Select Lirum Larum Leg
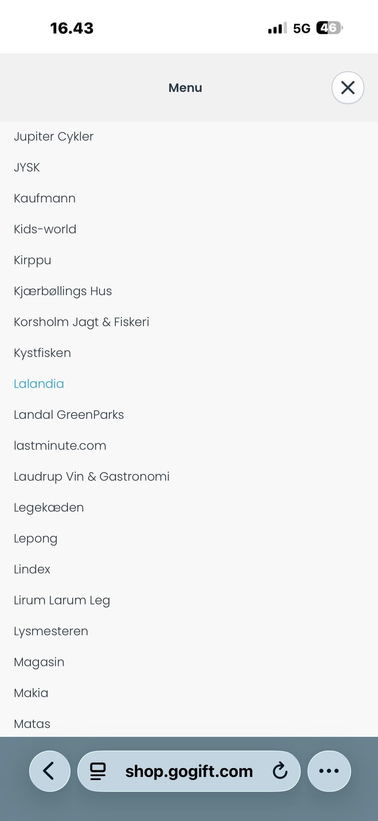This screenshot has height=821, width=378. pos(62,600)
